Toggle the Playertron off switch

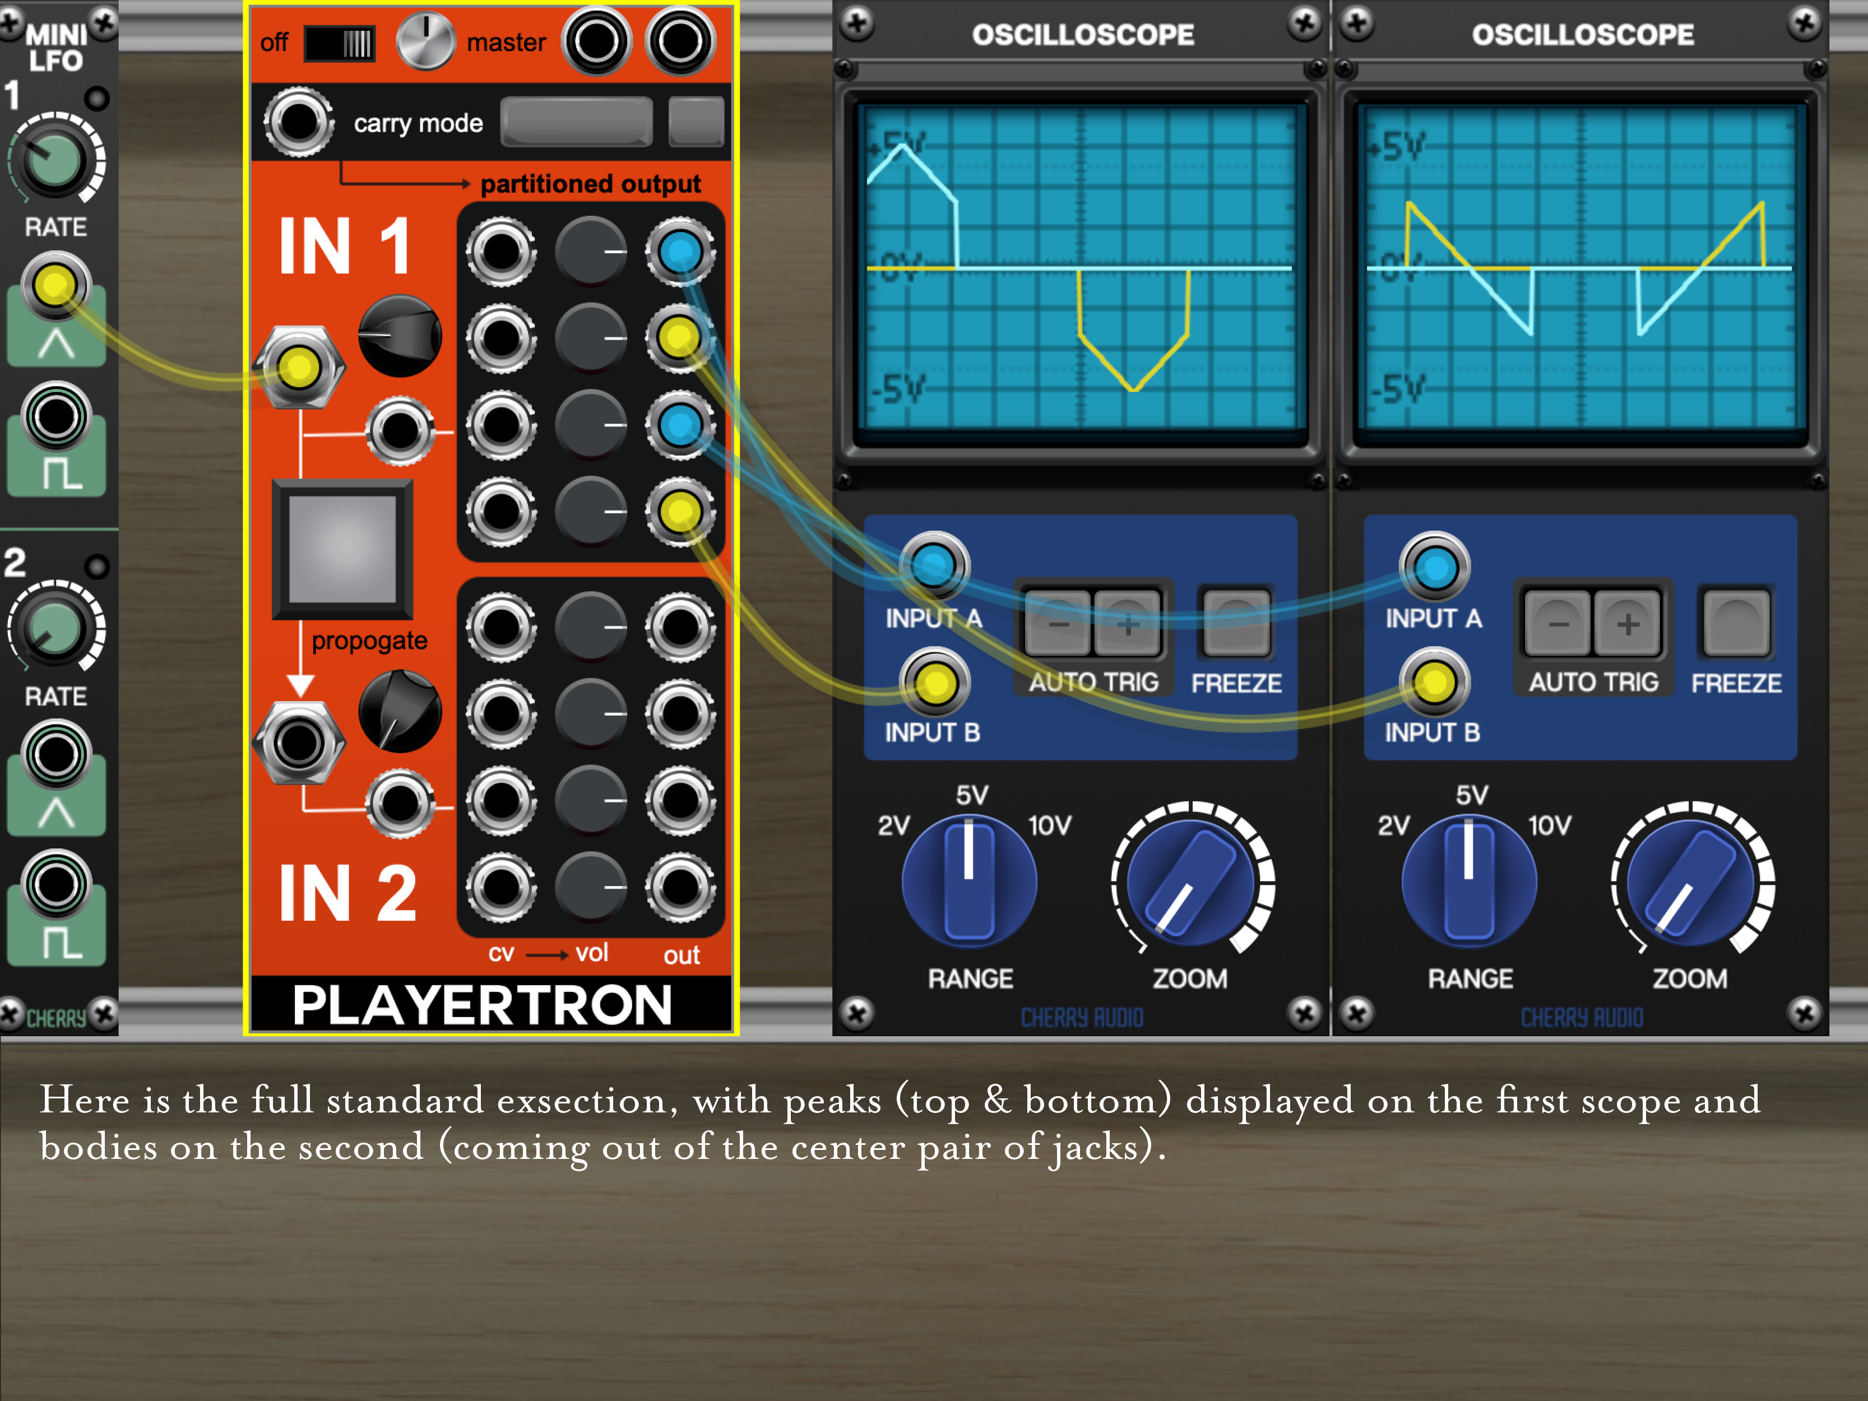(x=340, y=43)
